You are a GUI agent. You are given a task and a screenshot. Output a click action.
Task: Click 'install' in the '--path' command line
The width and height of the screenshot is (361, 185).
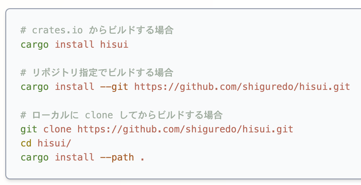(74, 157)
